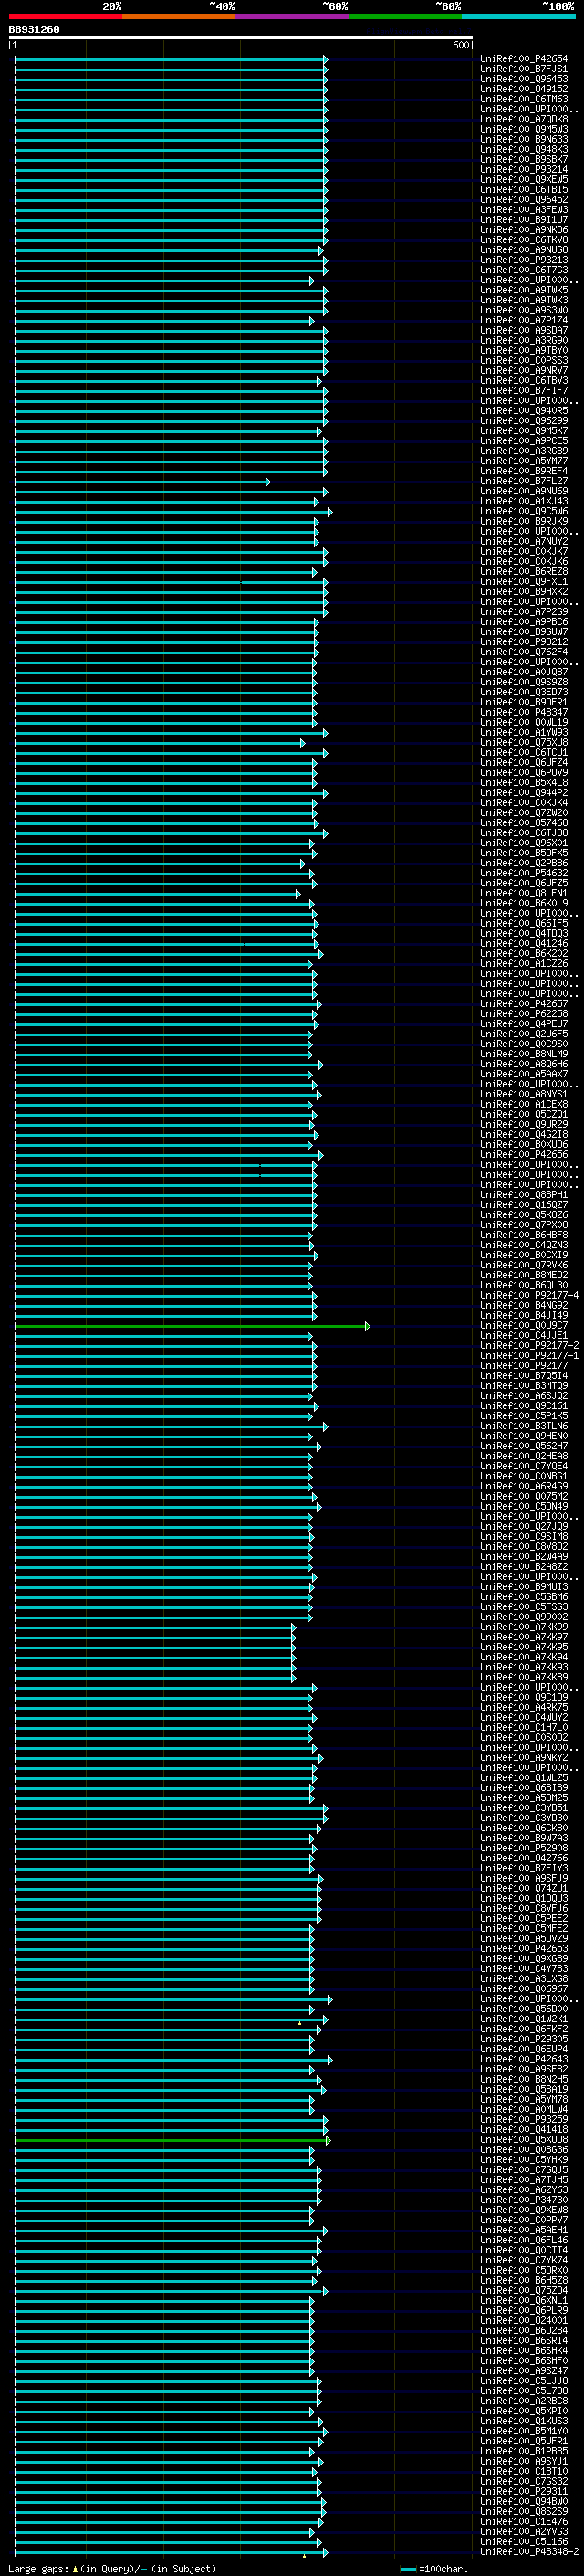
Task: Select the query name BB931260
Action: click(34, 30)
